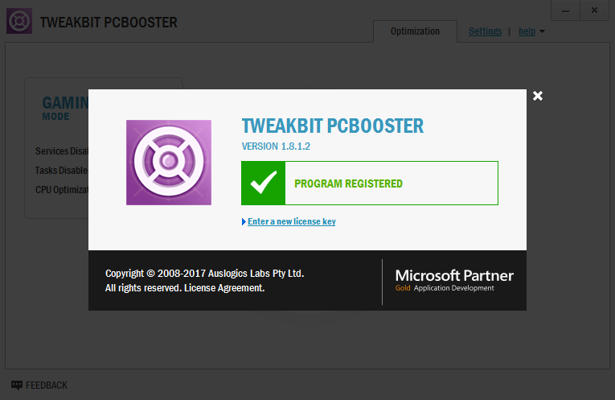Click 'Enter a new license key' link
The width and height of the screenshot is (615, 400).
click(292, 222)
